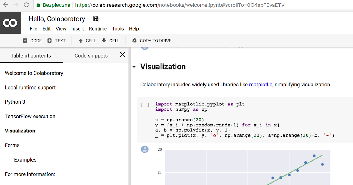Image resolution: width=353 pixels, height=185 pixels.
Task: Open the matplotlib link
Action: pos(261,85)
